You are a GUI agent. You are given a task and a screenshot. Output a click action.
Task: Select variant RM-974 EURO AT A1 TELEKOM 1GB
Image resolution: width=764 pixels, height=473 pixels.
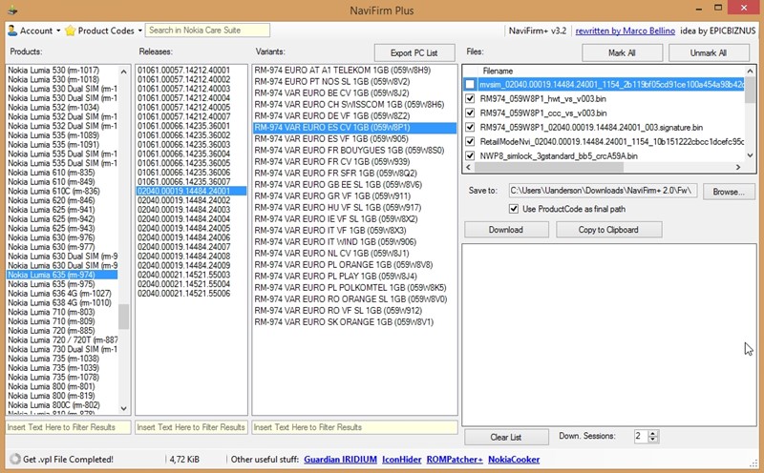tap(354, 70)
